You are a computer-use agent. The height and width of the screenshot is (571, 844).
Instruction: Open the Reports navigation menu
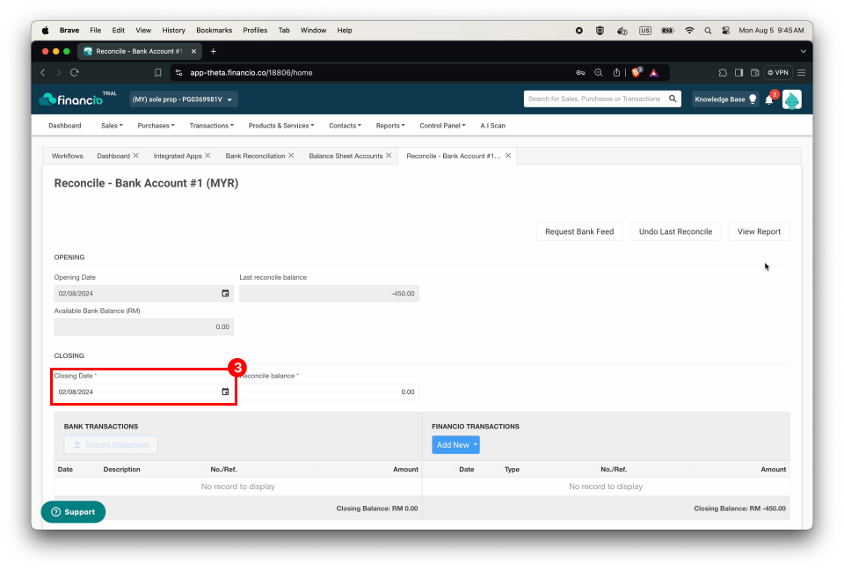(390, 126)
